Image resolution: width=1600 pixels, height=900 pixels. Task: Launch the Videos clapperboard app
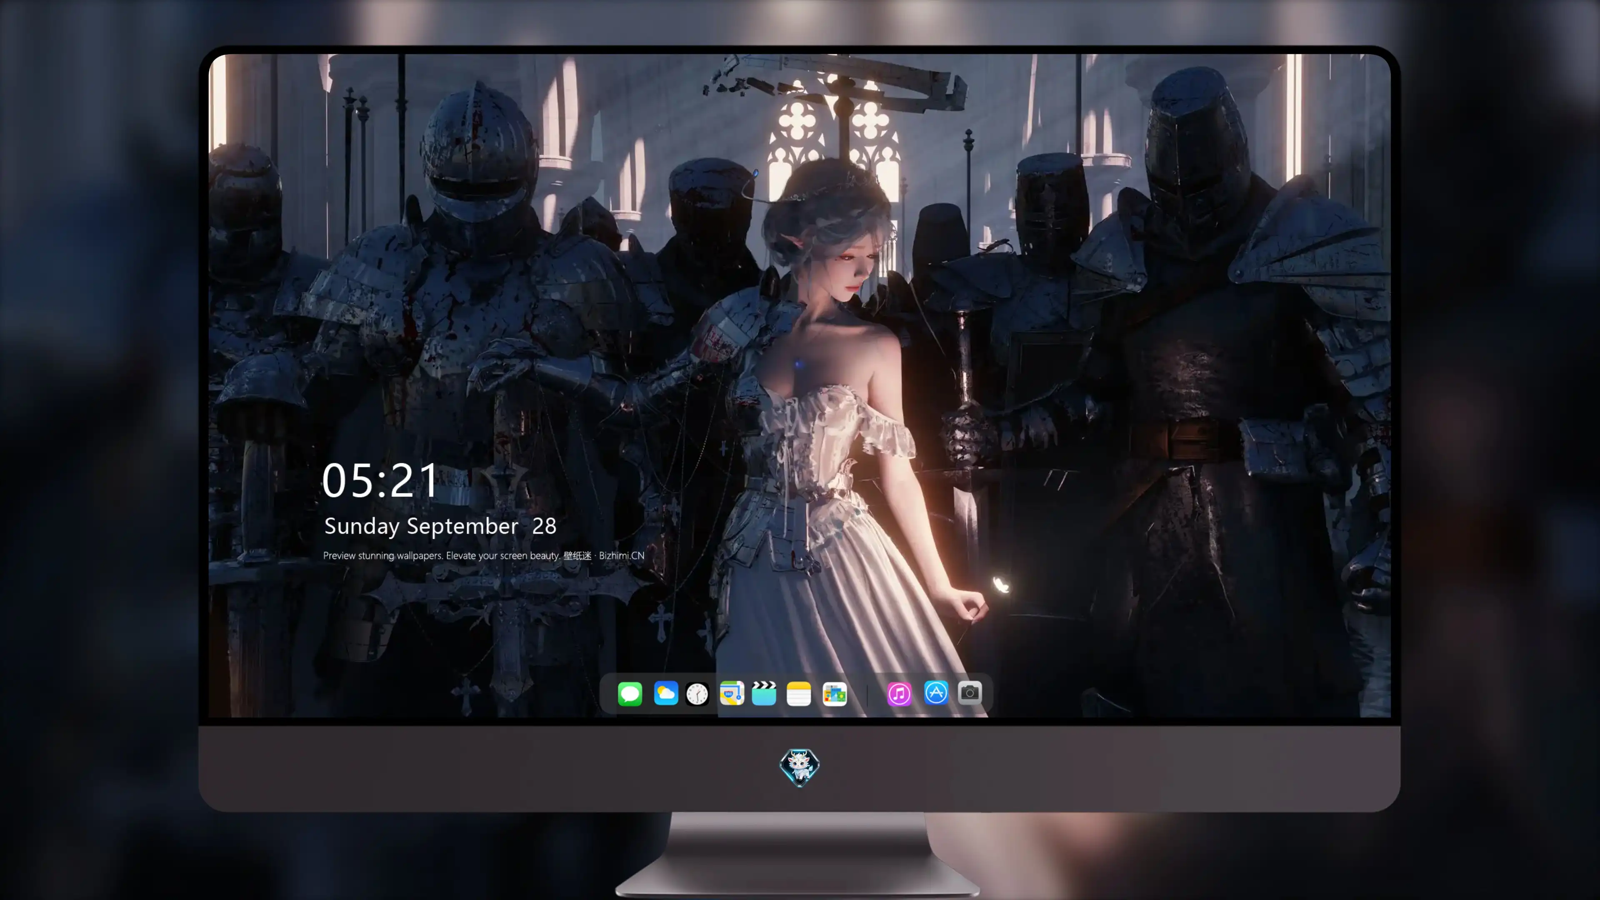[x=764, y=693]
